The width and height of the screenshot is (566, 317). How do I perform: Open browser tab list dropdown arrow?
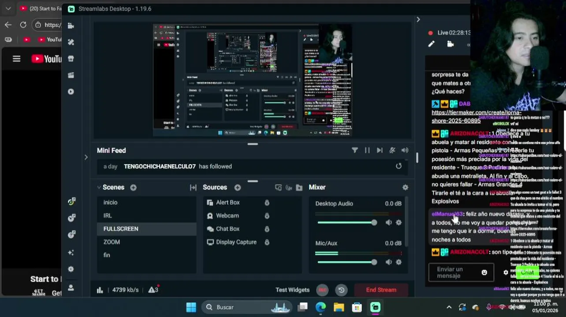point(8,8)
